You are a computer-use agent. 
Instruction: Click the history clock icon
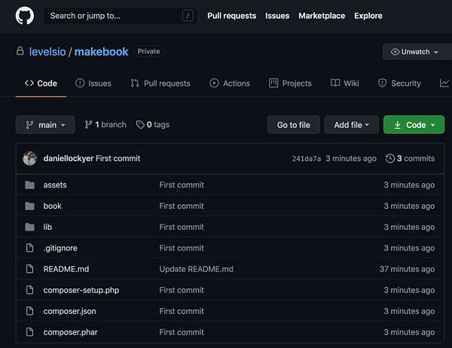point(390,158)
